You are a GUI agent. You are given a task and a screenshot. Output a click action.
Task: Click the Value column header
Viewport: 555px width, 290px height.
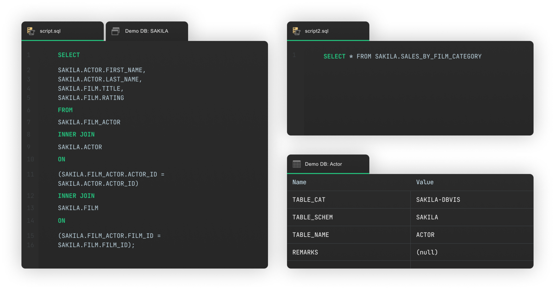[425, 182]
